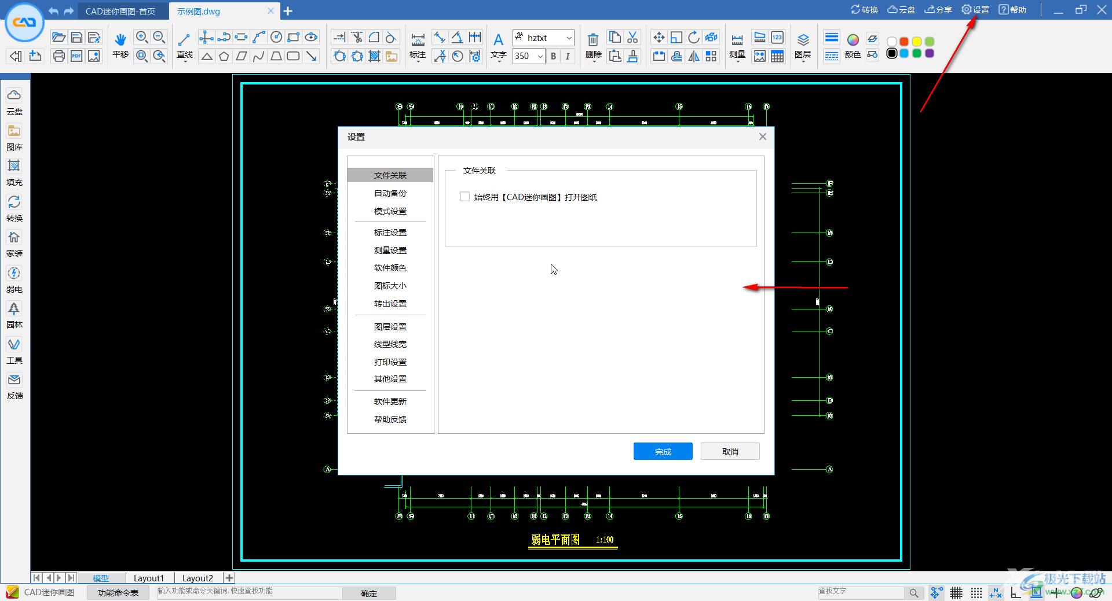
Task: Click the cut scissors icon
Action: pyautogui.click(x=632, y=38)
